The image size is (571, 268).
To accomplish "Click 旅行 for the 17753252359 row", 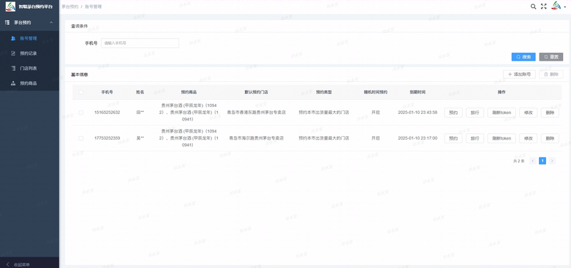I will [x=475, y=138].
